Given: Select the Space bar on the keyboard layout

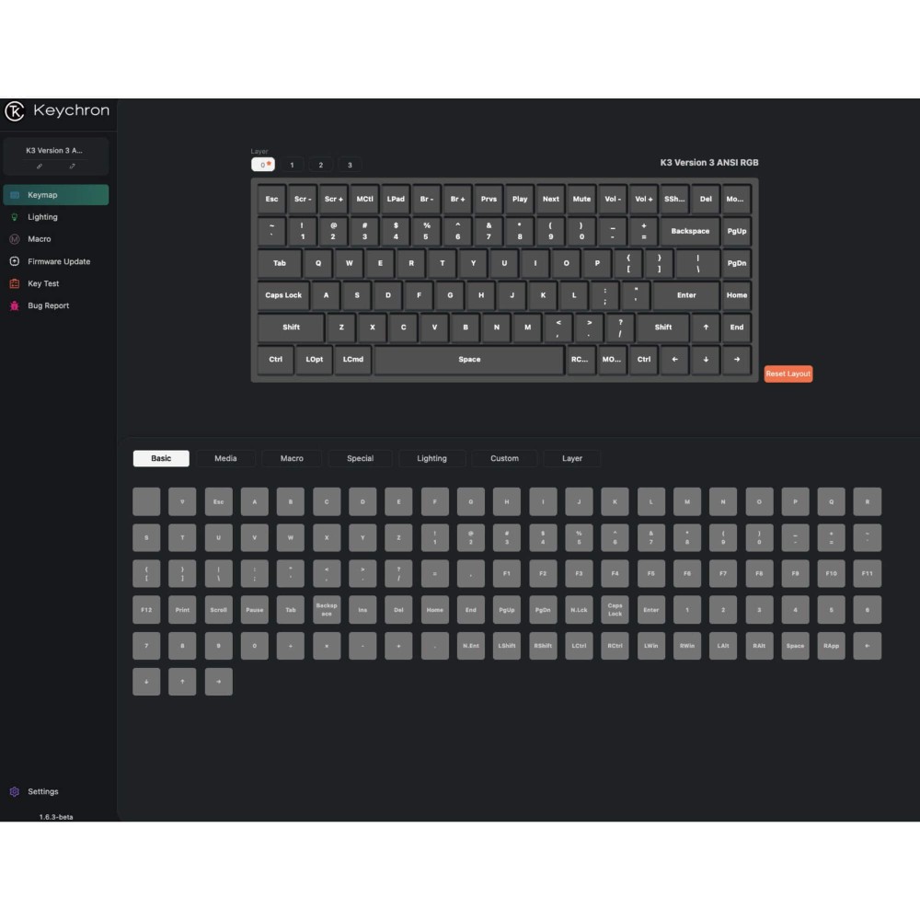Looking at the screenshot, I should (x=469, y=359).
